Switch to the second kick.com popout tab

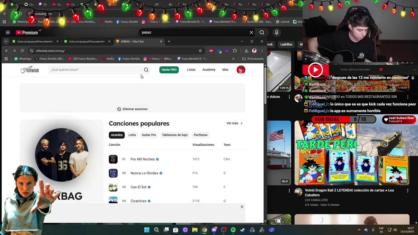tap(87, 41)
